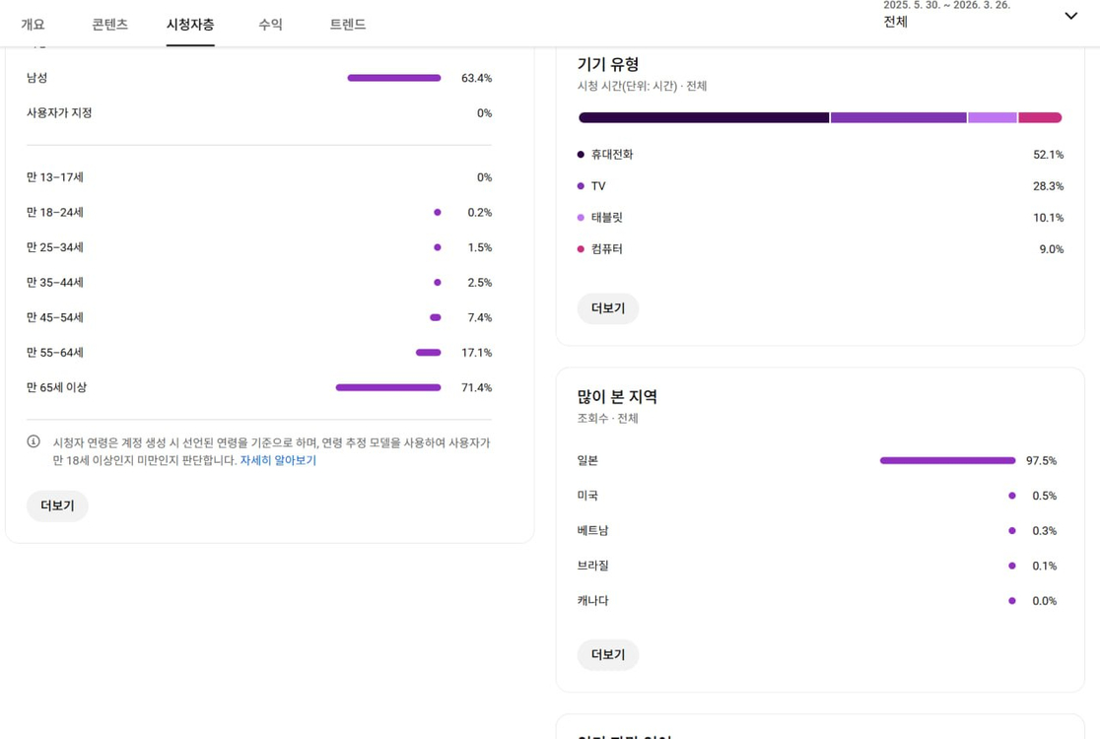The width and height of the screenshot is (1100, 739).
Task: Click the 태블릿 legend indicator
Action: [x=582, y=218]
